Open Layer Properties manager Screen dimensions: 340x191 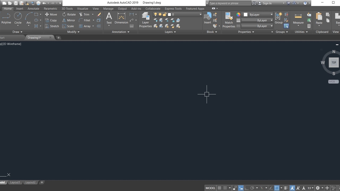click(x=145, y=20)
